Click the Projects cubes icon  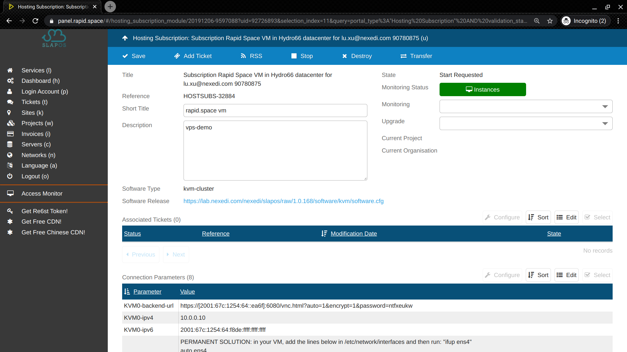click(11, 123)
